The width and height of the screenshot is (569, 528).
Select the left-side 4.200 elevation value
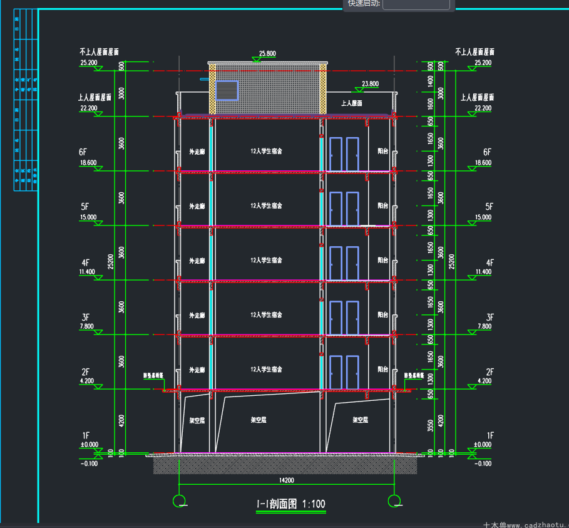[x=87, y=381]
